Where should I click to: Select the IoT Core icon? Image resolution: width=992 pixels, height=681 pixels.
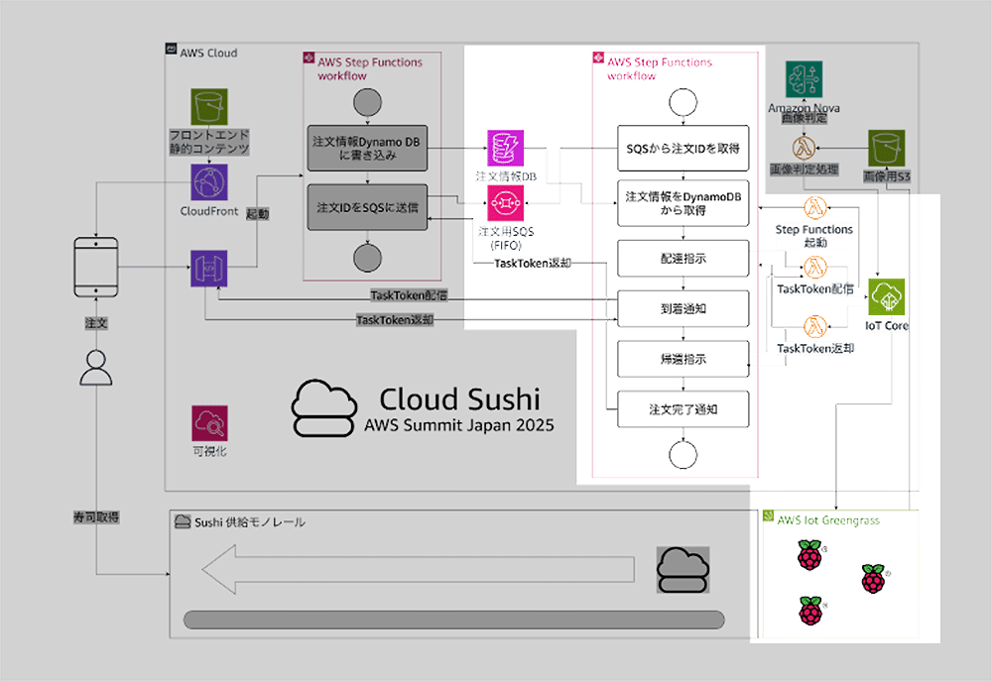click(x=888, y=296)
